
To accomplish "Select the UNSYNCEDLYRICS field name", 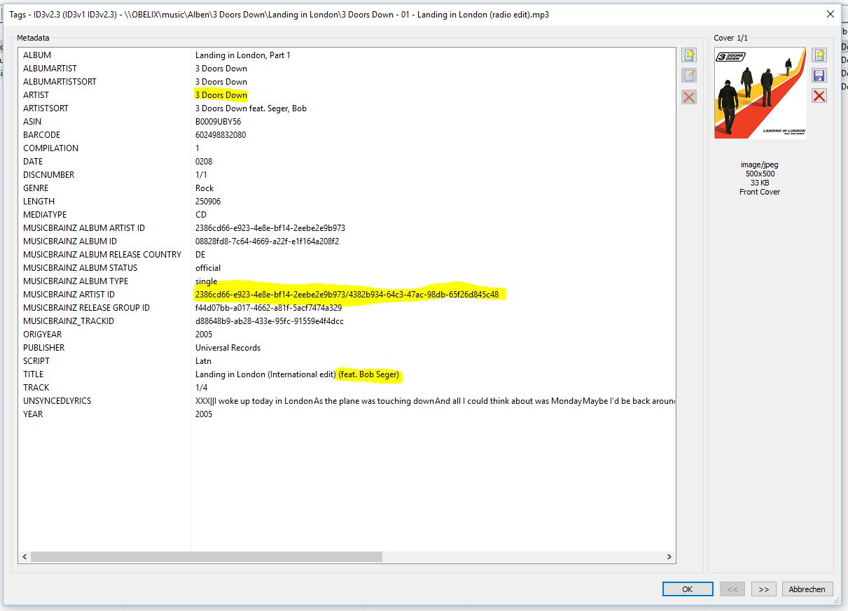I will point(57,401).
